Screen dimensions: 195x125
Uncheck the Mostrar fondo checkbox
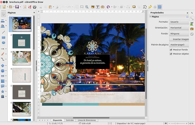(x=171, y=50)
